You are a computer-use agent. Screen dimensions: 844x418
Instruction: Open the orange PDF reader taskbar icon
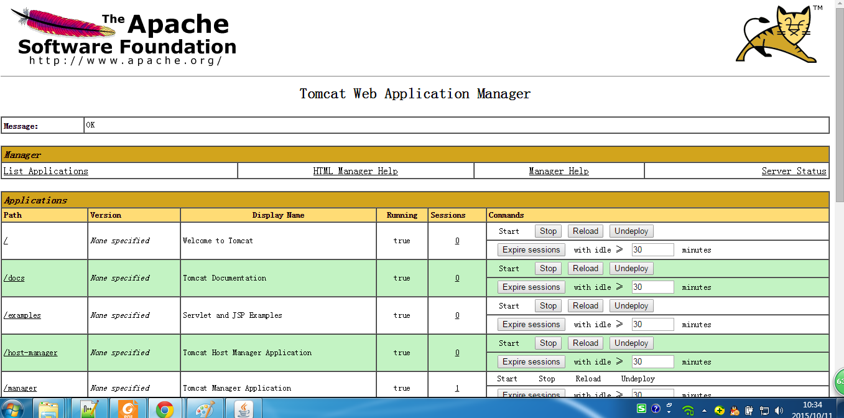[128, 409]
